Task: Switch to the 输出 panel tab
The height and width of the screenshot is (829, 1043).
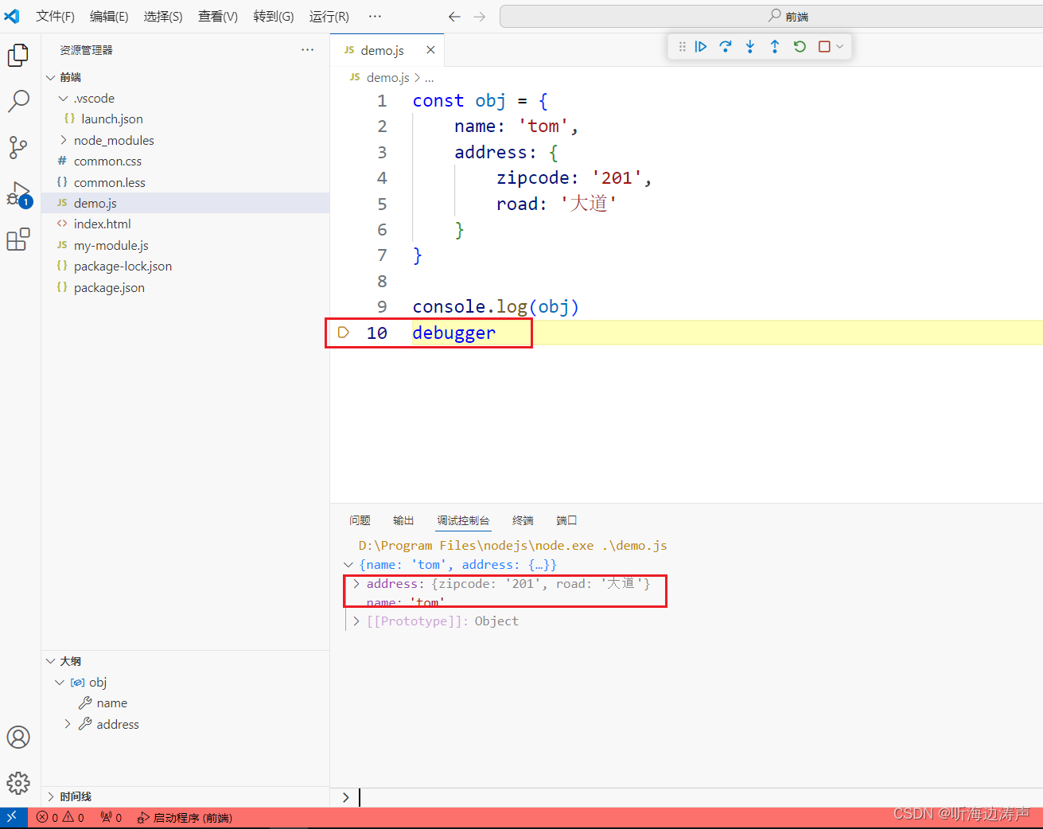Action: [403, 520]
